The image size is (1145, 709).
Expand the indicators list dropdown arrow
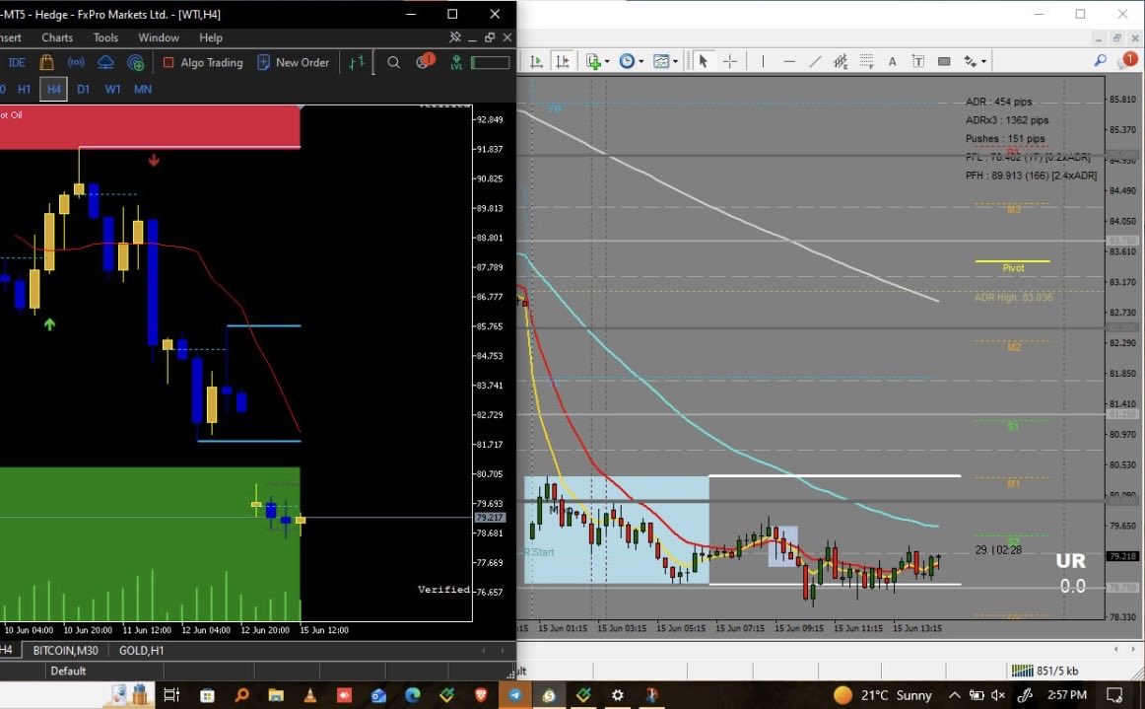tap(608, 62)
